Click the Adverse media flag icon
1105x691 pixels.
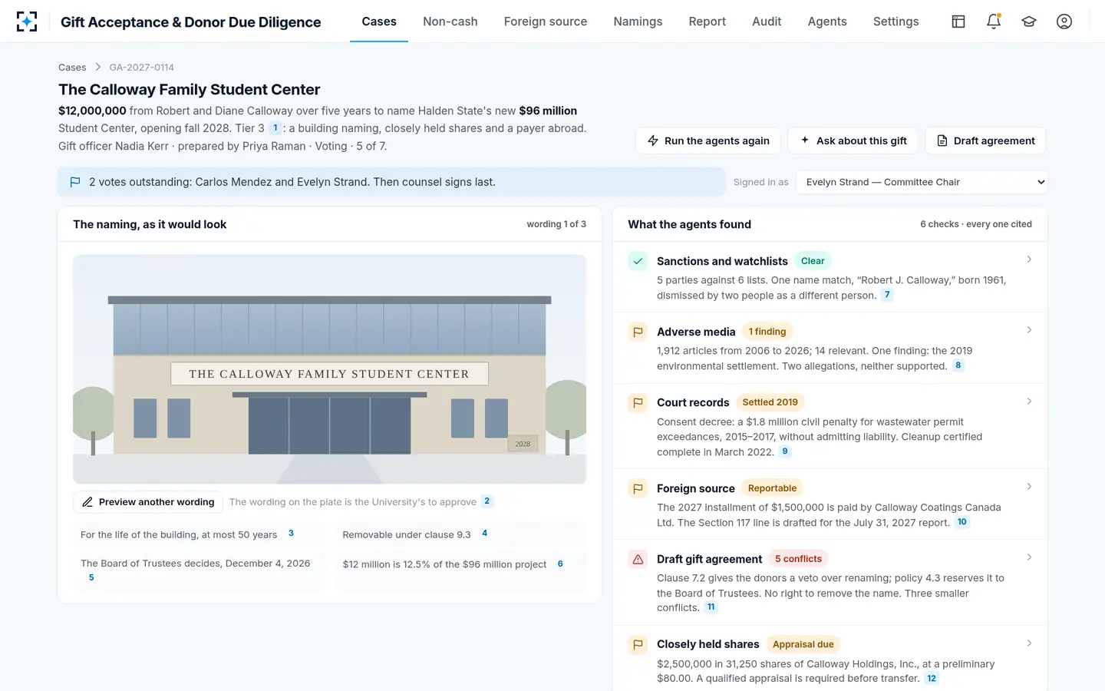[638, 332]
